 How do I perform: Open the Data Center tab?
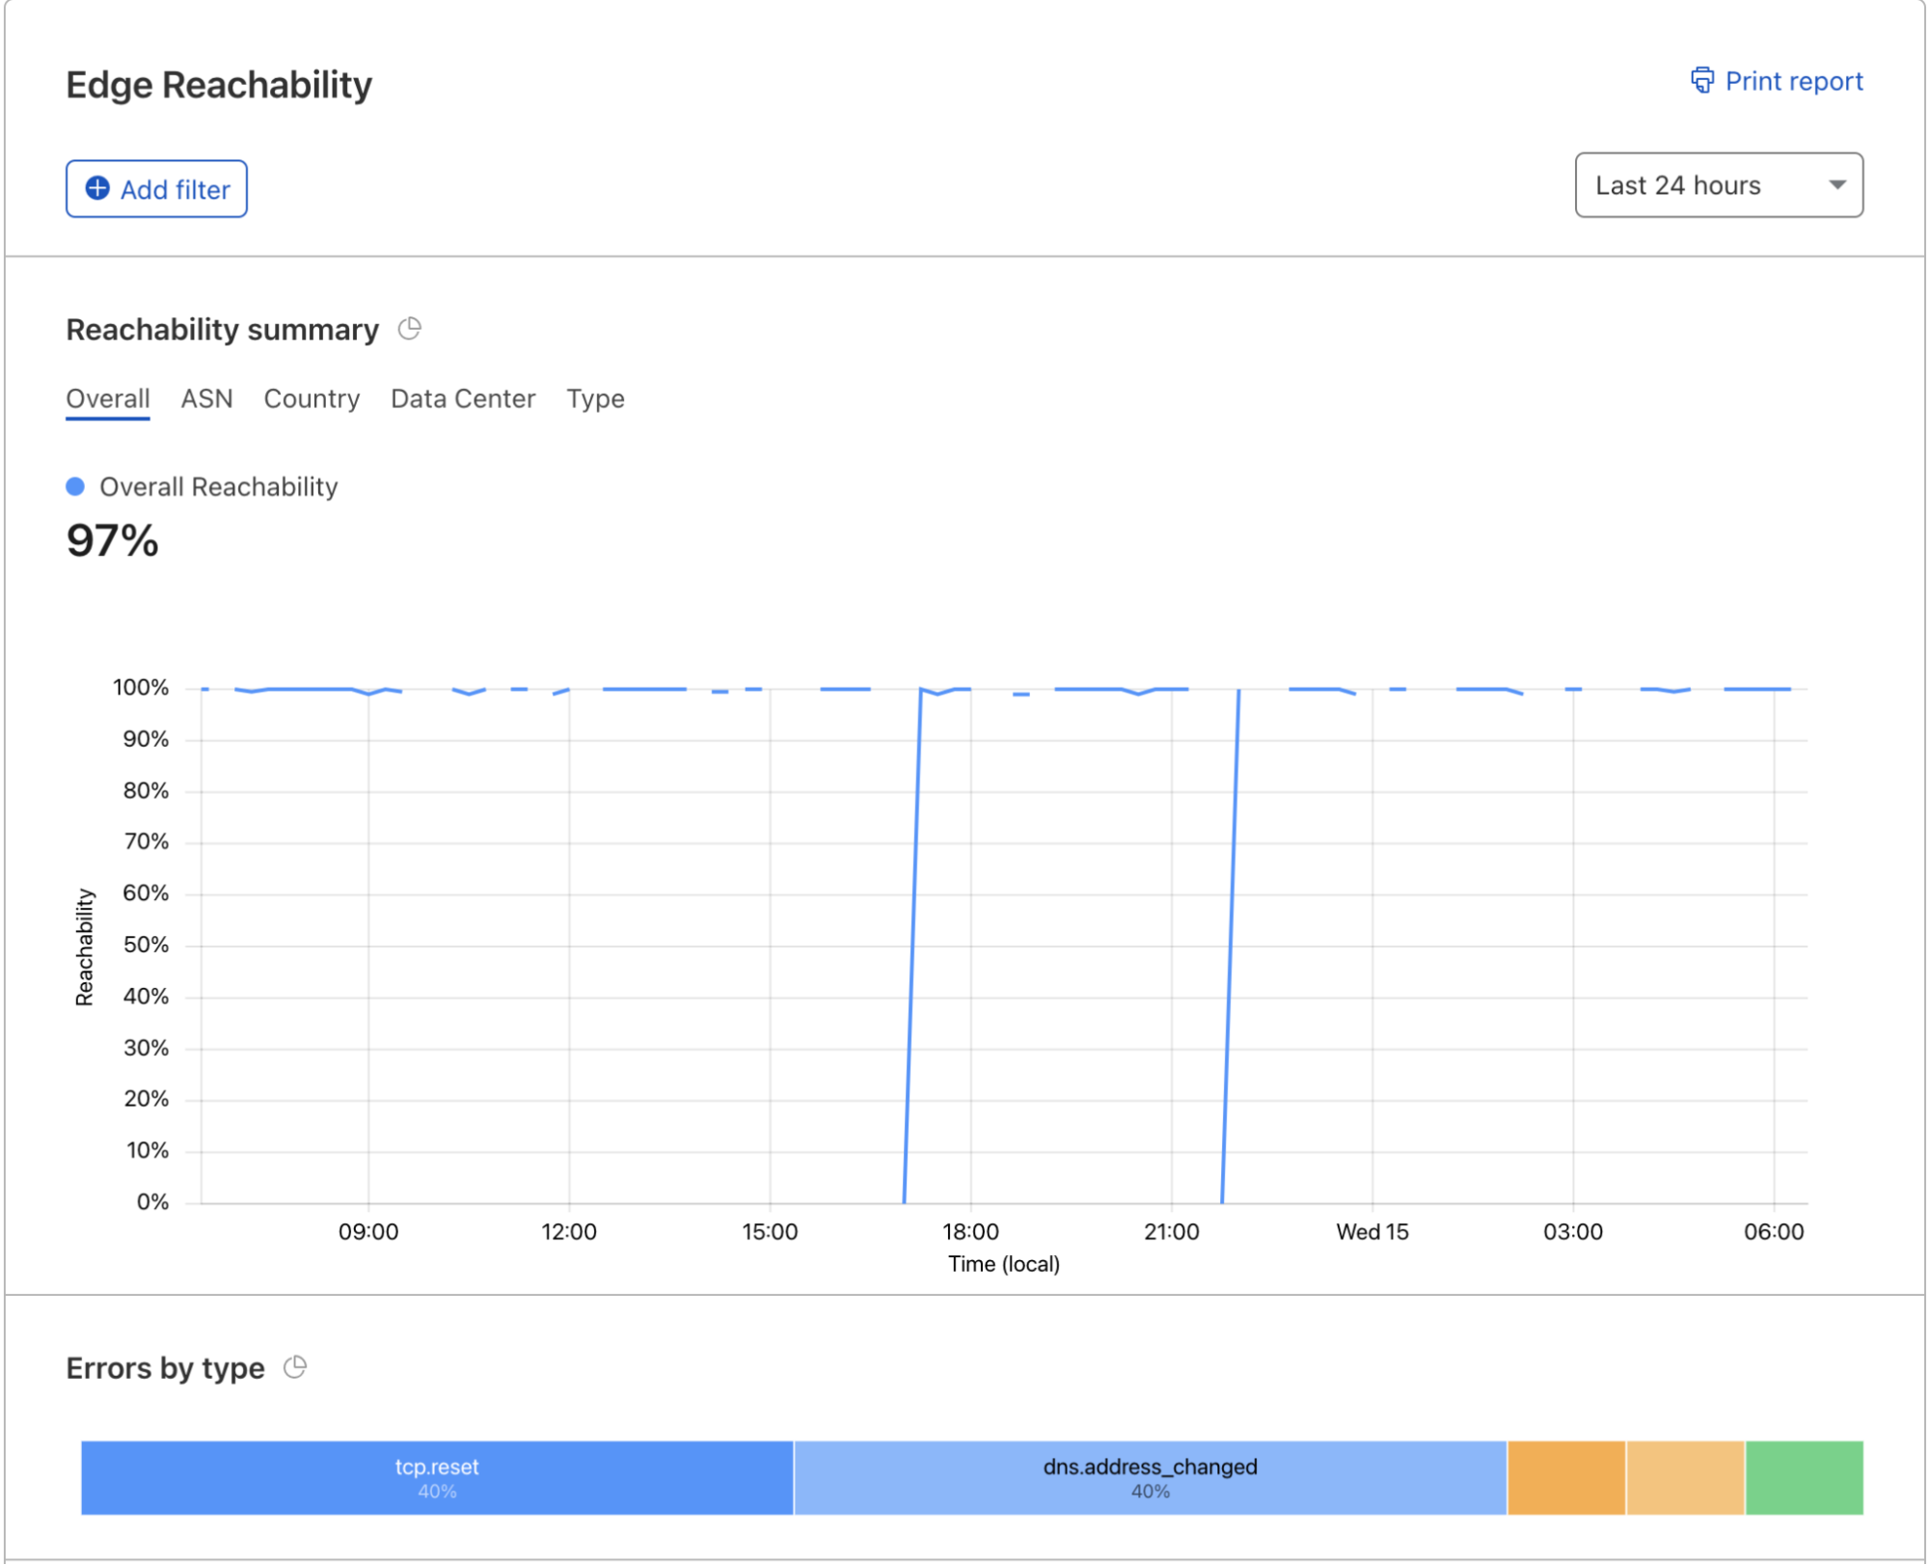point(463,398)
